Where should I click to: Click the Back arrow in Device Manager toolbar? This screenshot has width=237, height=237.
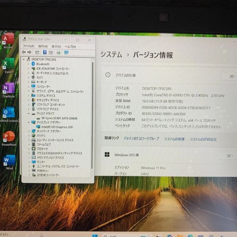(x=24, y=52)
